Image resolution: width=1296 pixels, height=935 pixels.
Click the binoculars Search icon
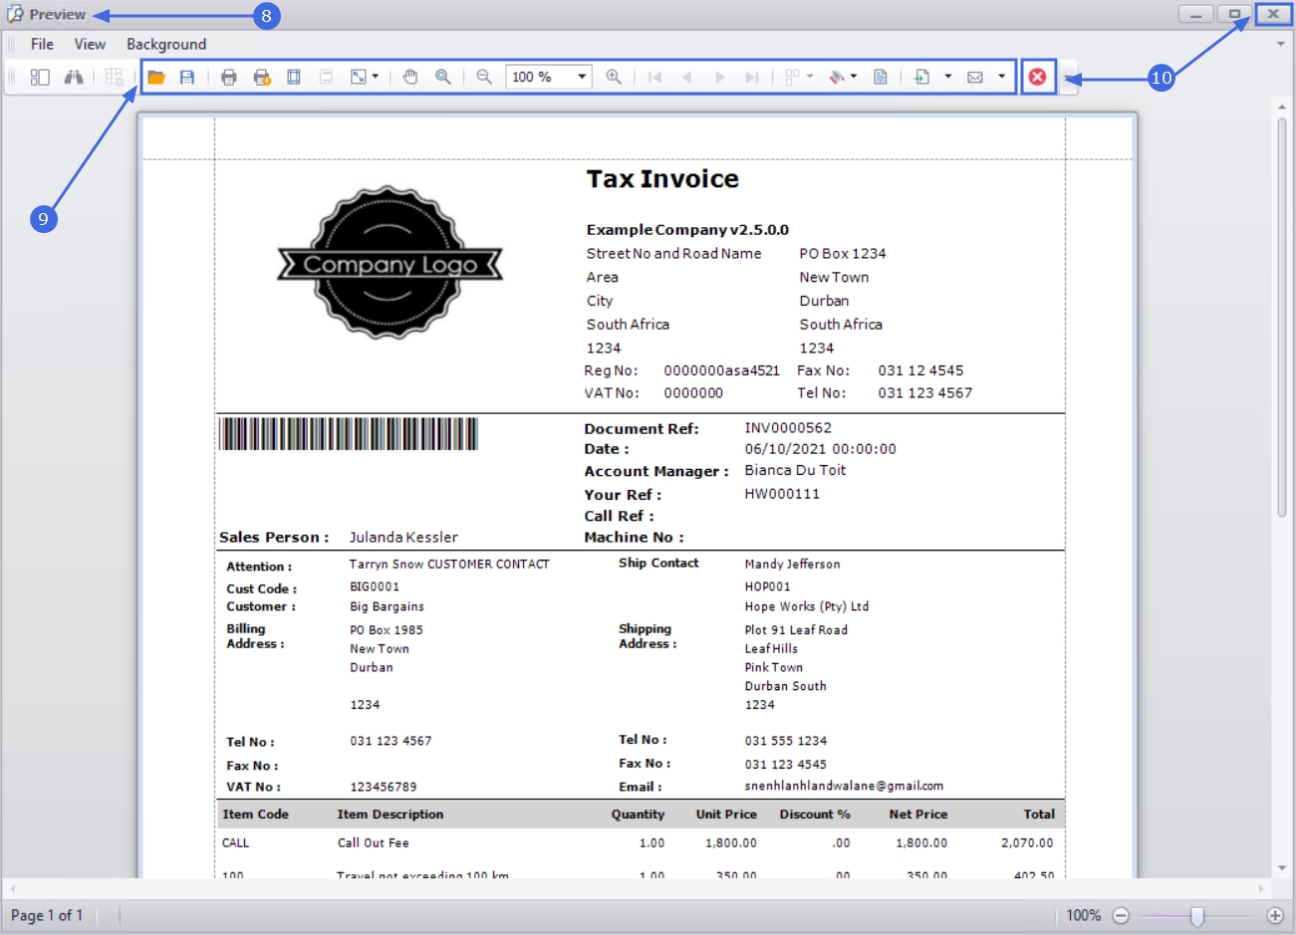click(74, 77)
